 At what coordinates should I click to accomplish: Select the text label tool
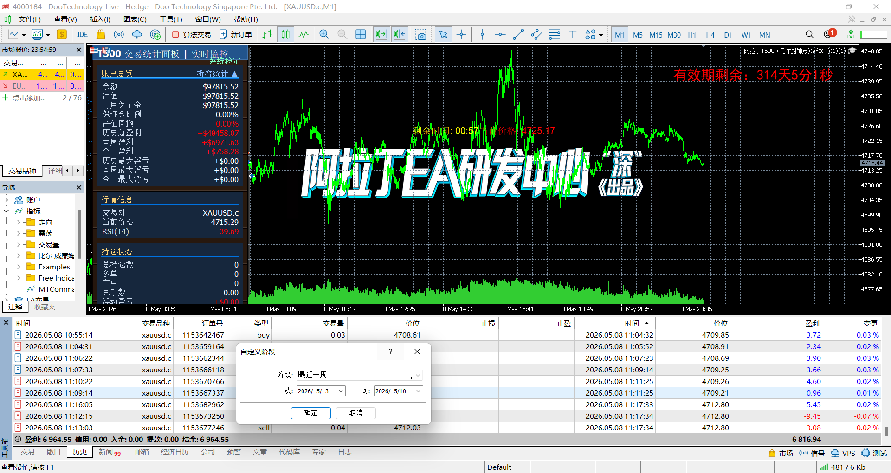coord(573,35)
